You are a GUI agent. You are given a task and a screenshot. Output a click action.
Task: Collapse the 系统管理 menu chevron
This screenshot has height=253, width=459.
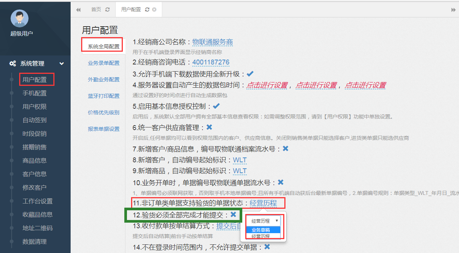coord(62,64)
